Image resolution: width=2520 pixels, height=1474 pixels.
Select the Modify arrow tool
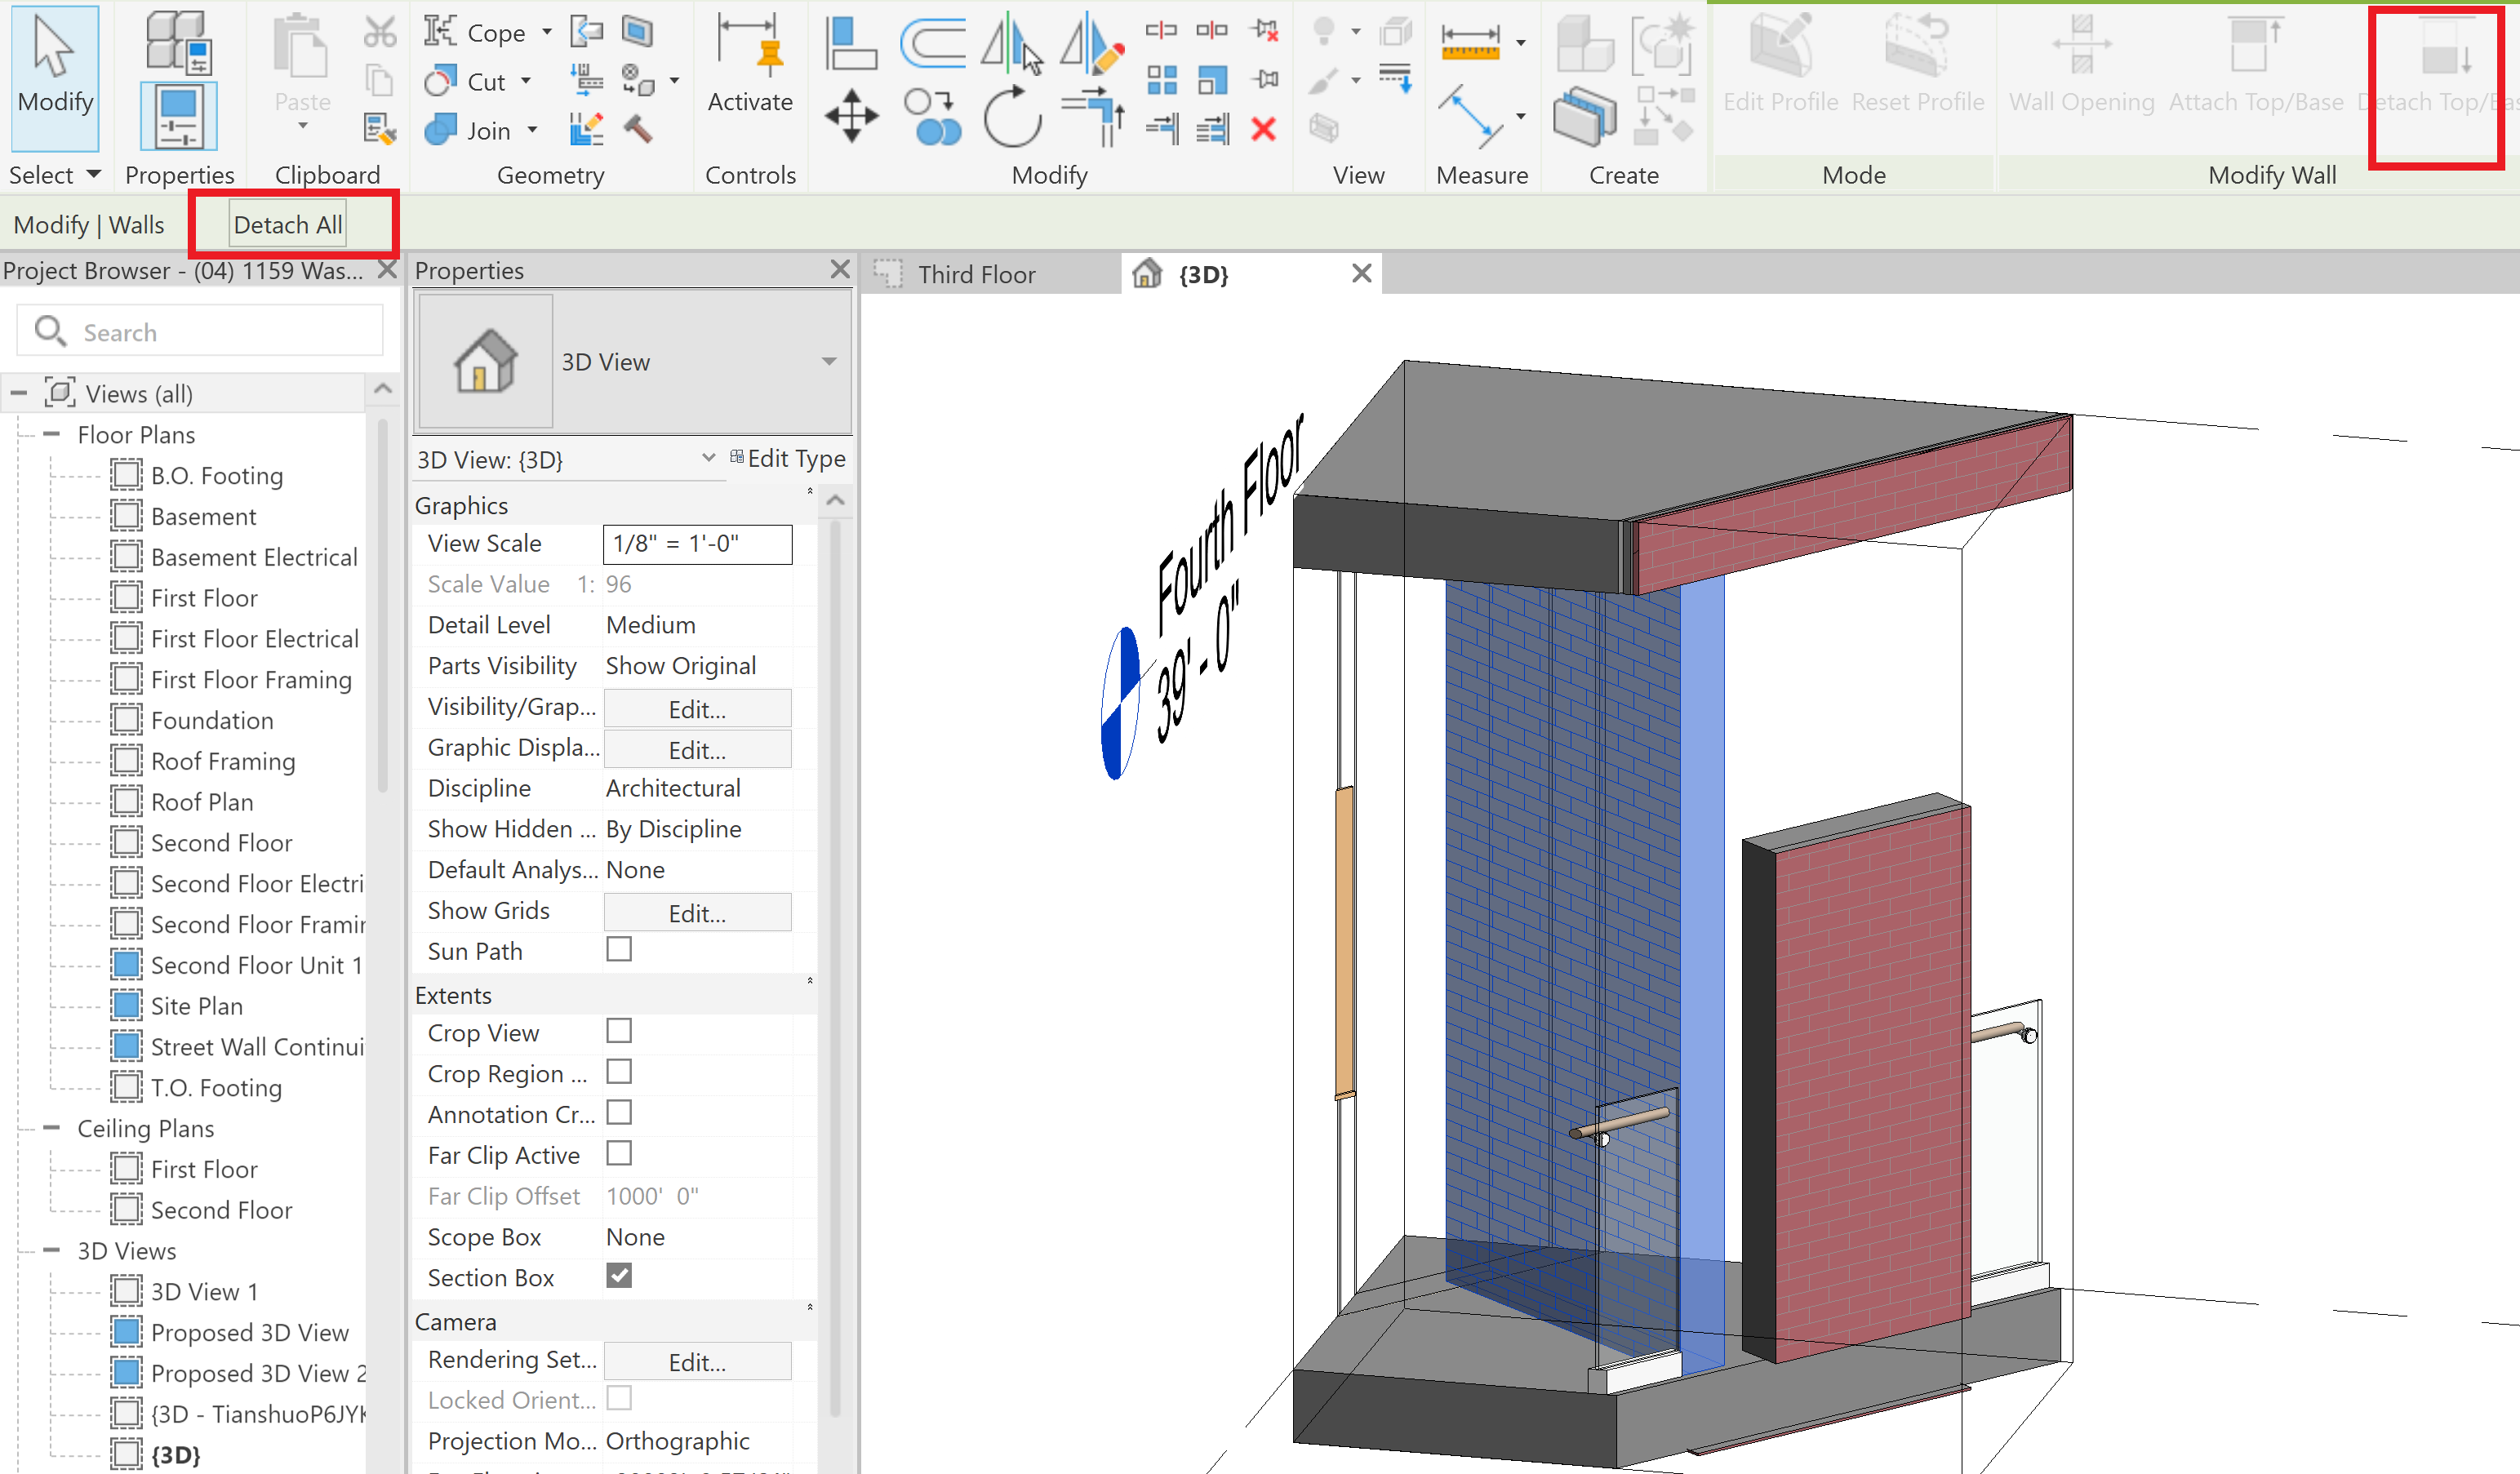pyautogui.click(x=55, y=75)
